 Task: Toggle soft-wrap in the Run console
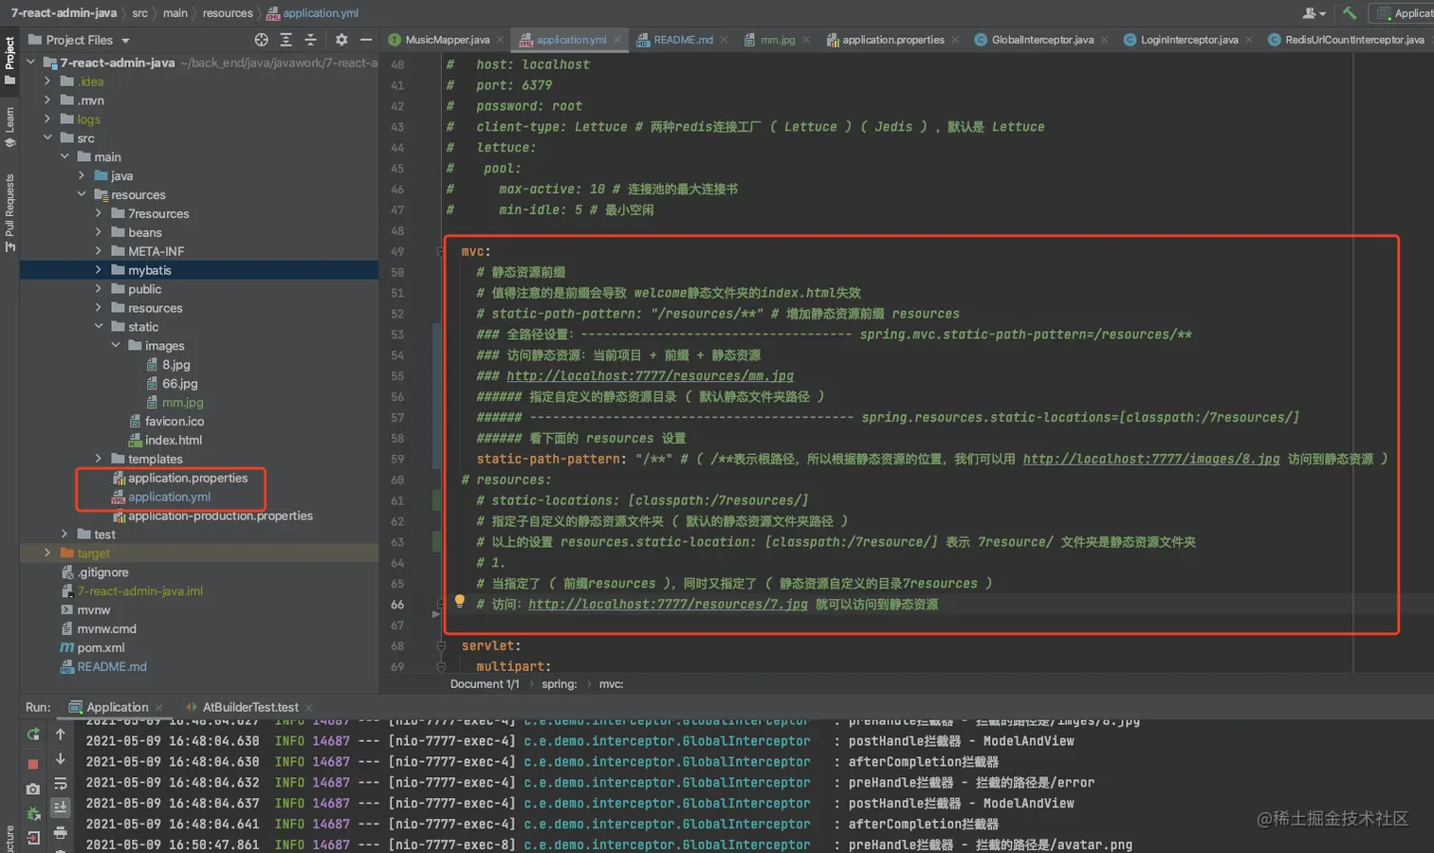tap(61, 784)
